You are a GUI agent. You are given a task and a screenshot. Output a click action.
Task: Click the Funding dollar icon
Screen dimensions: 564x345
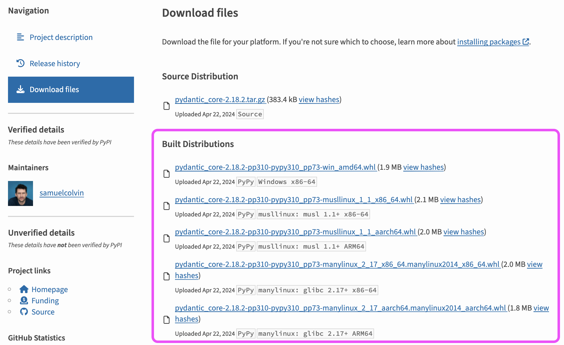(x=24, y=300)
